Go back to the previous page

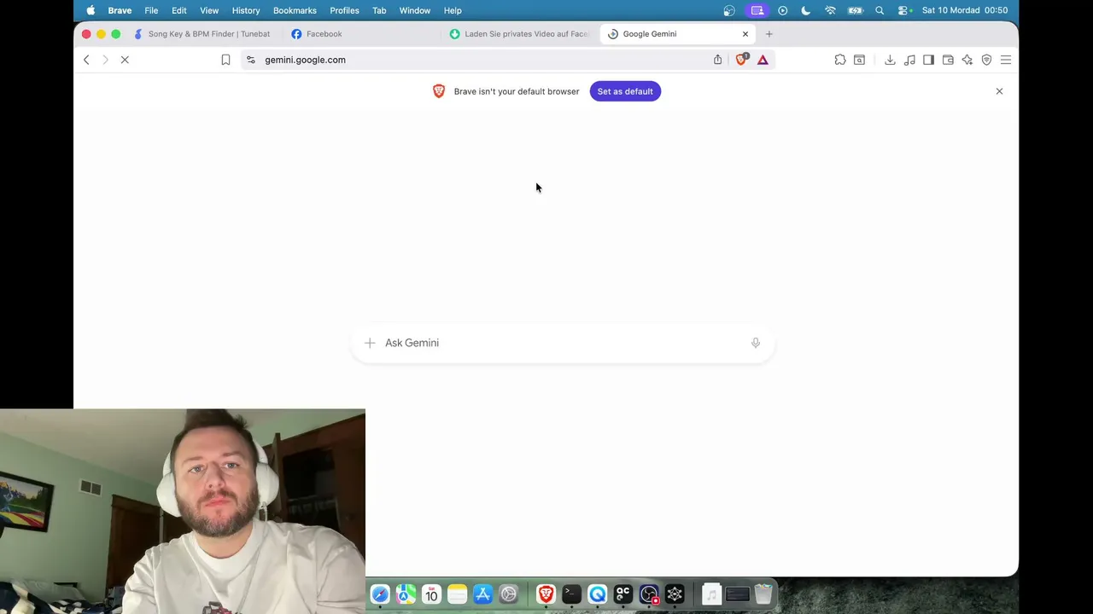[86, 60]
